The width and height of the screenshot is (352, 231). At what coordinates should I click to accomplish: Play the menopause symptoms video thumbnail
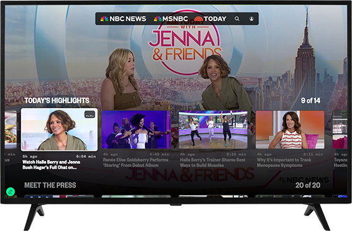coord(290,130)
